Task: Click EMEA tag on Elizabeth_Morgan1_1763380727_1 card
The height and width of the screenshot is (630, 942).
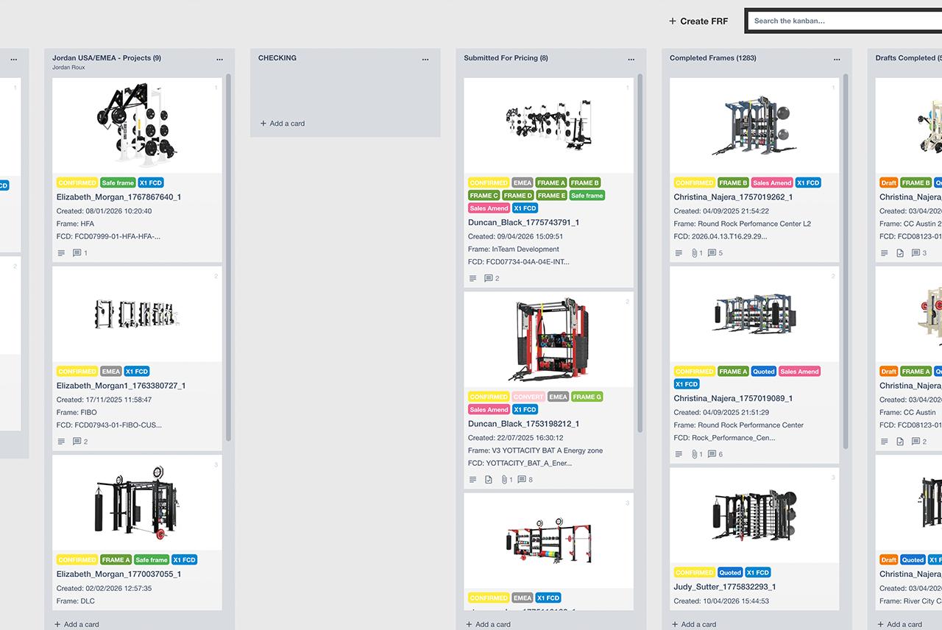Action: [x=111, y=372]
